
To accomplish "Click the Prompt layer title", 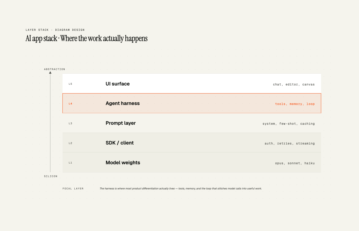I will point(121,123).
